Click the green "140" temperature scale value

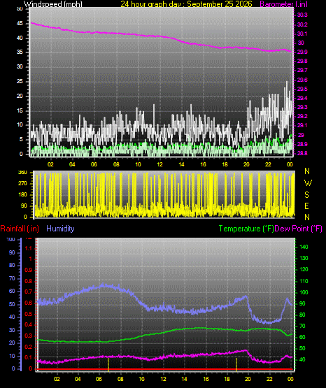(x=304, y=247)
